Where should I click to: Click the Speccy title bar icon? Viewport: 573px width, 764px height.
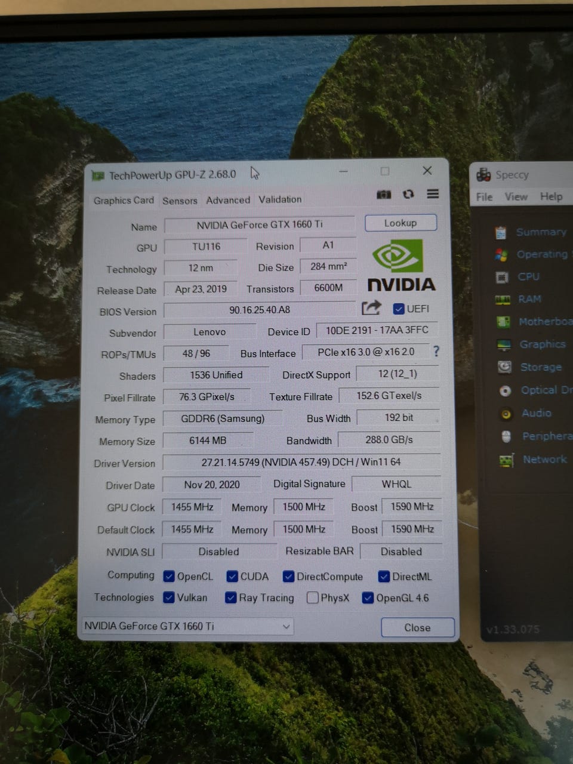click(483, 175)
